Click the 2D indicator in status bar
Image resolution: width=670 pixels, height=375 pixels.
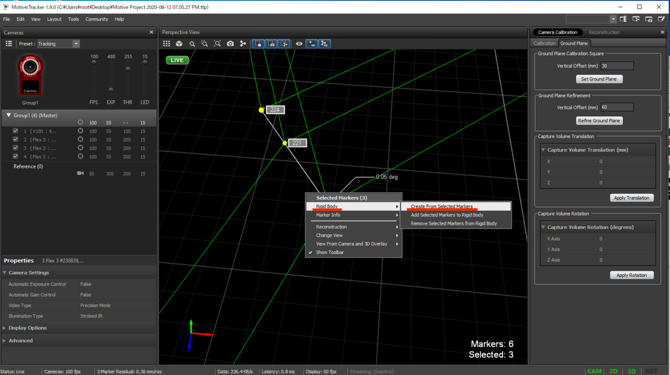613,371
